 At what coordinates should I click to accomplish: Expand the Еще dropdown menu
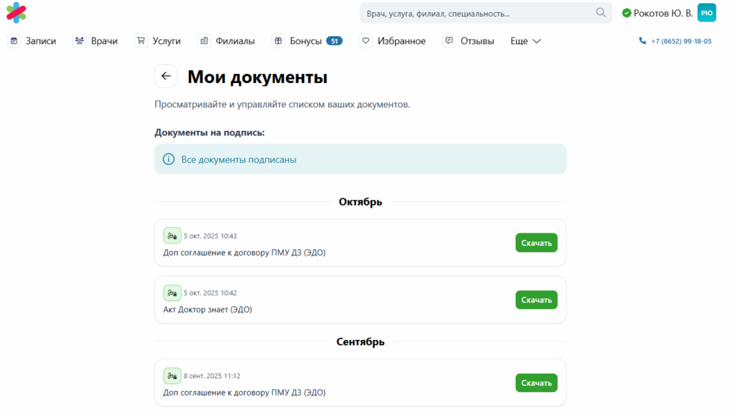[525, 41]
